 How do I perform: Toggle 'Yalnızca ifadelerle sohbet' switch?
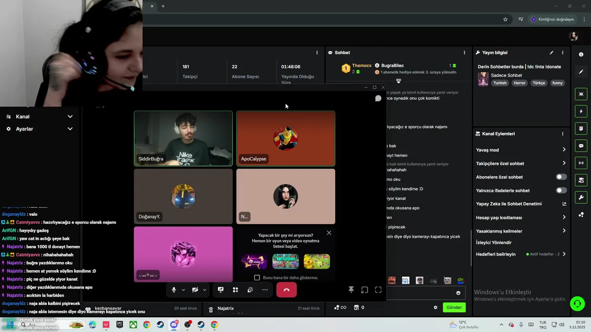click(x=561, y=190)
